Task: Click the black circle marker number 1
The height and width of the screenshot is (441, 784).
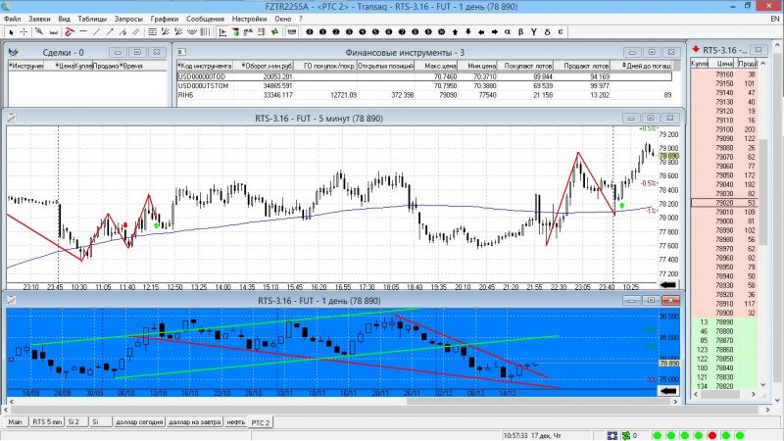Action: 322,32
